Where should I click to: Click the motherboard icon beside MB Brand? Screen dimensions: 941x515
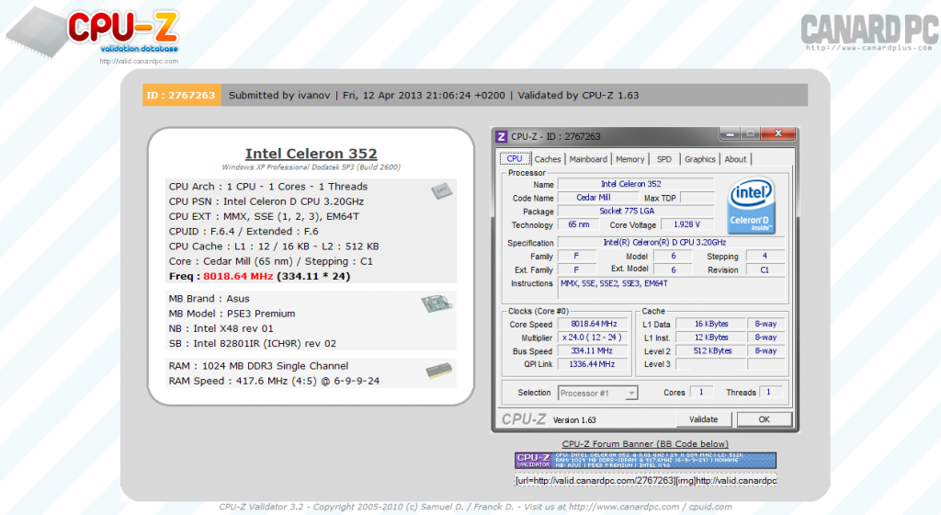[436, 303]
